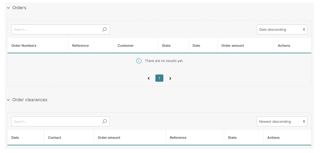Collapse the Order clearances section chevron
The image size is (322, 153).
(x=8, y=100)
